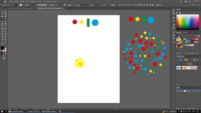Image resolution: width=201 pixels, height=113 pixels.
Task: Select the Direct Selection tool
Action: (x=5, y=11)
